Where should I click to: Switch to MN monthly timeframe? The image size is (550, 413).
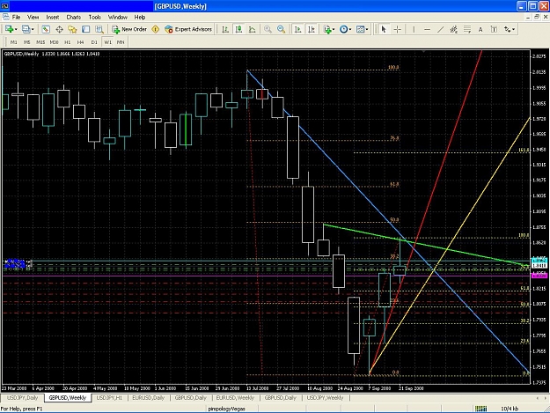[x=121, y=42]
